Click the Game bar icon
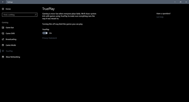This screenshot has height=102, width=189. [x=3, y=27]
